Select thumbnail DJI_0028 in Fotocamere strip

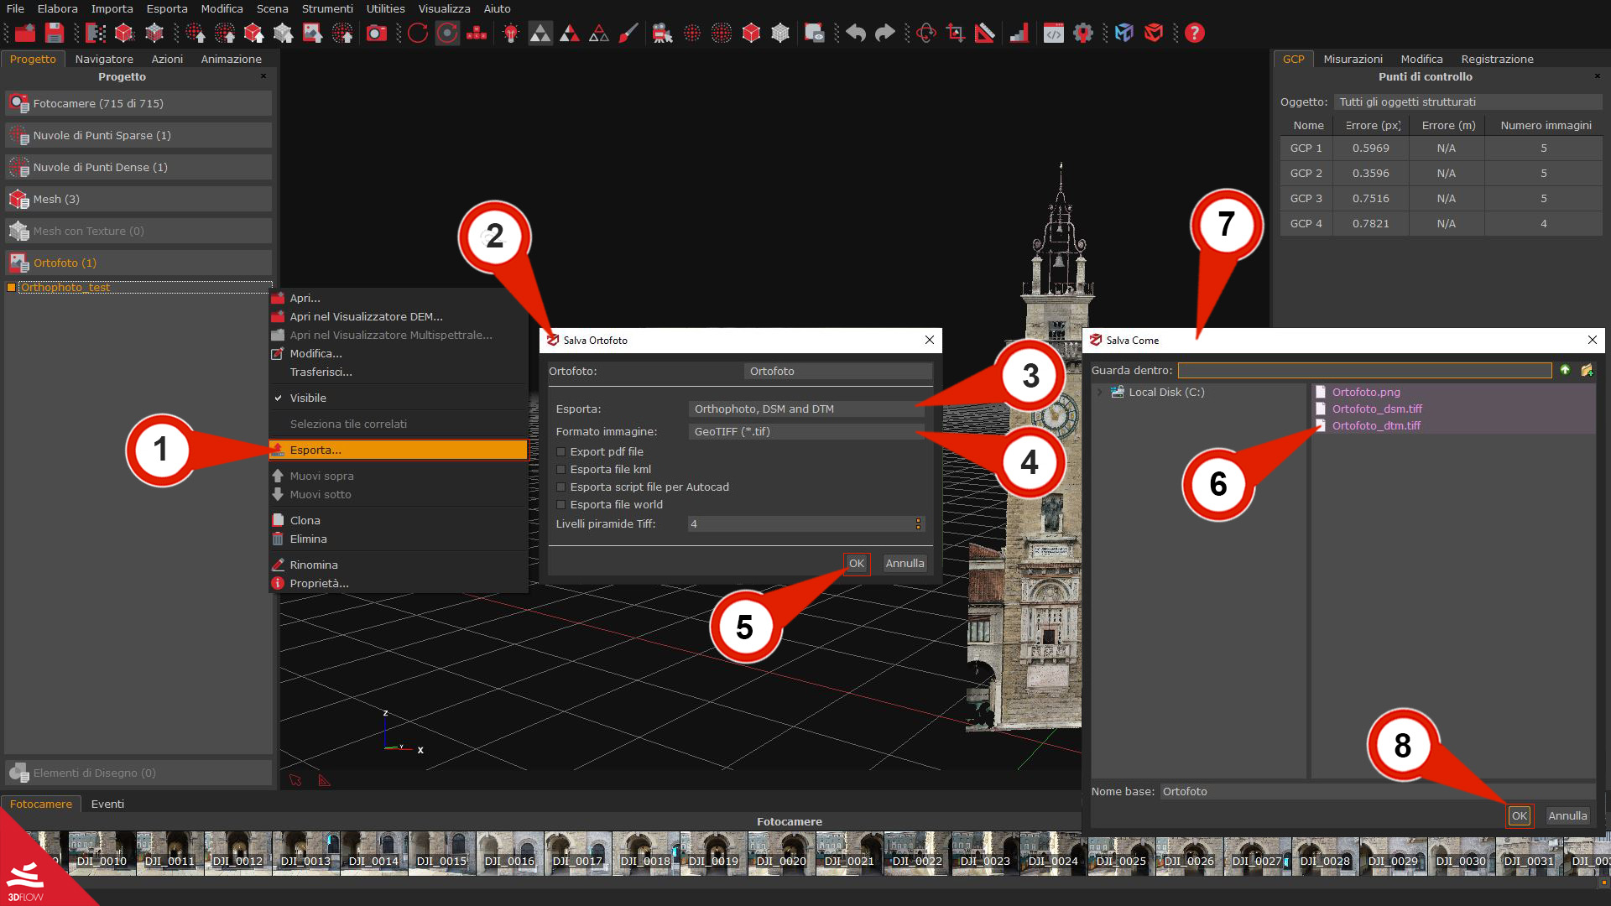[1325, 857]
